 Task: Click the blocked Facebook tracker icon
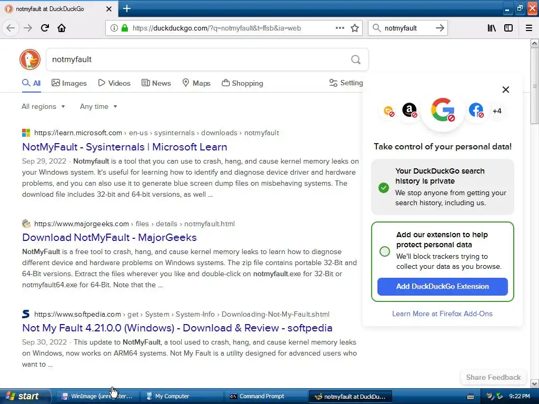[x=476, y=110]
